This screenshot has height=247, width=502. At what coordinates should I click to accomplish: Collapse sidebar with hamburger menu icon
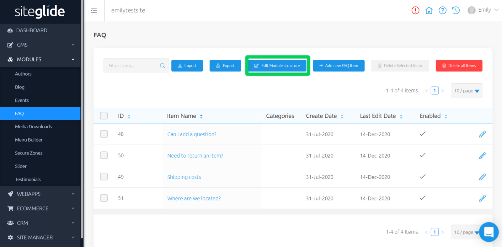[94, 10]
